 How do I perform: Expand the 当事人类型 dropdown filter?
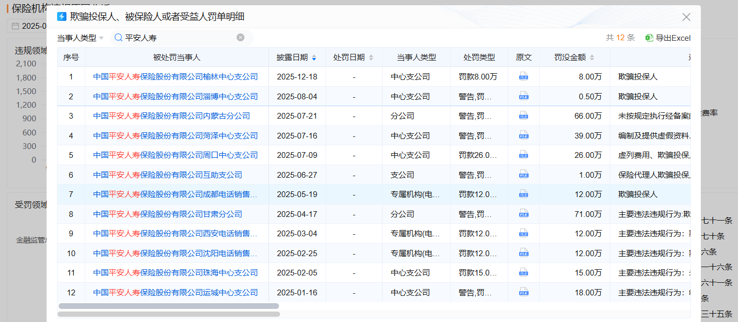click(x=81, y=38)
